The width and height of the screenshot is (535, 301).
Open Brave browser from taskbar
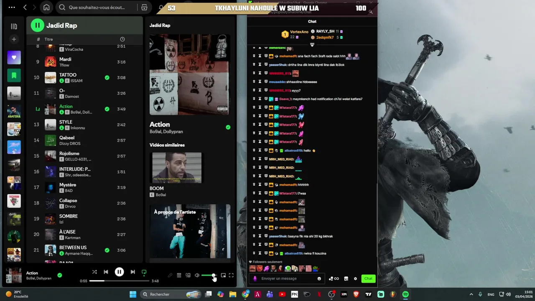[356, 294]
